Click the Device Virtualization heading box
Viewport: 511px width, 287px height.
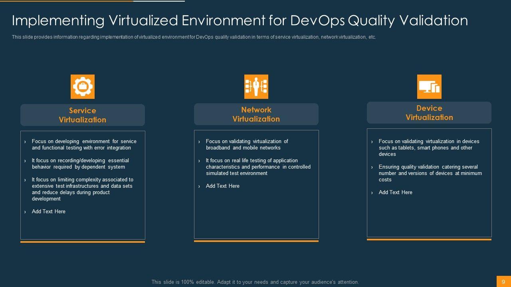point(429,113)
